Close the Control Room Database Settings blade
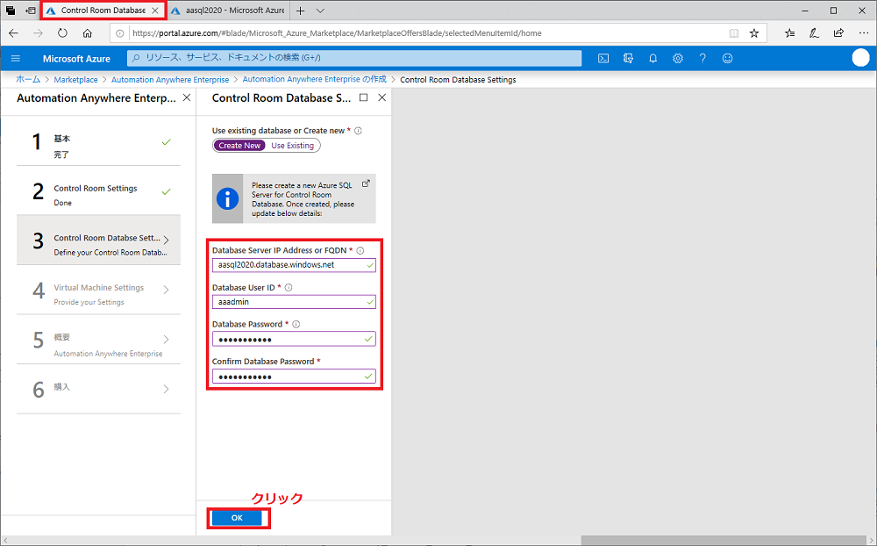 (x=382, y=97)
